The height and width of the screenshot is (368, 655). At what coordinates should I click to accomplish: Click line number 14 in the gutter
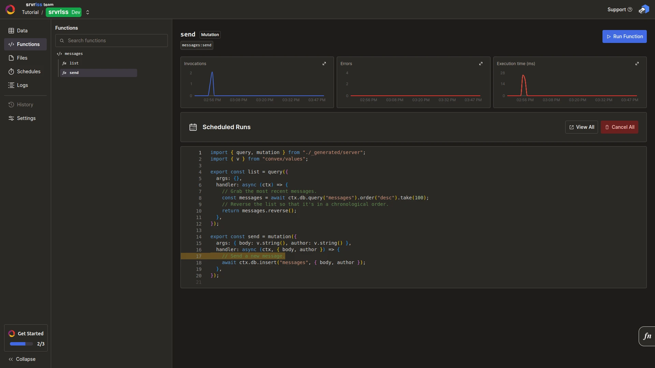pos(199,237)
